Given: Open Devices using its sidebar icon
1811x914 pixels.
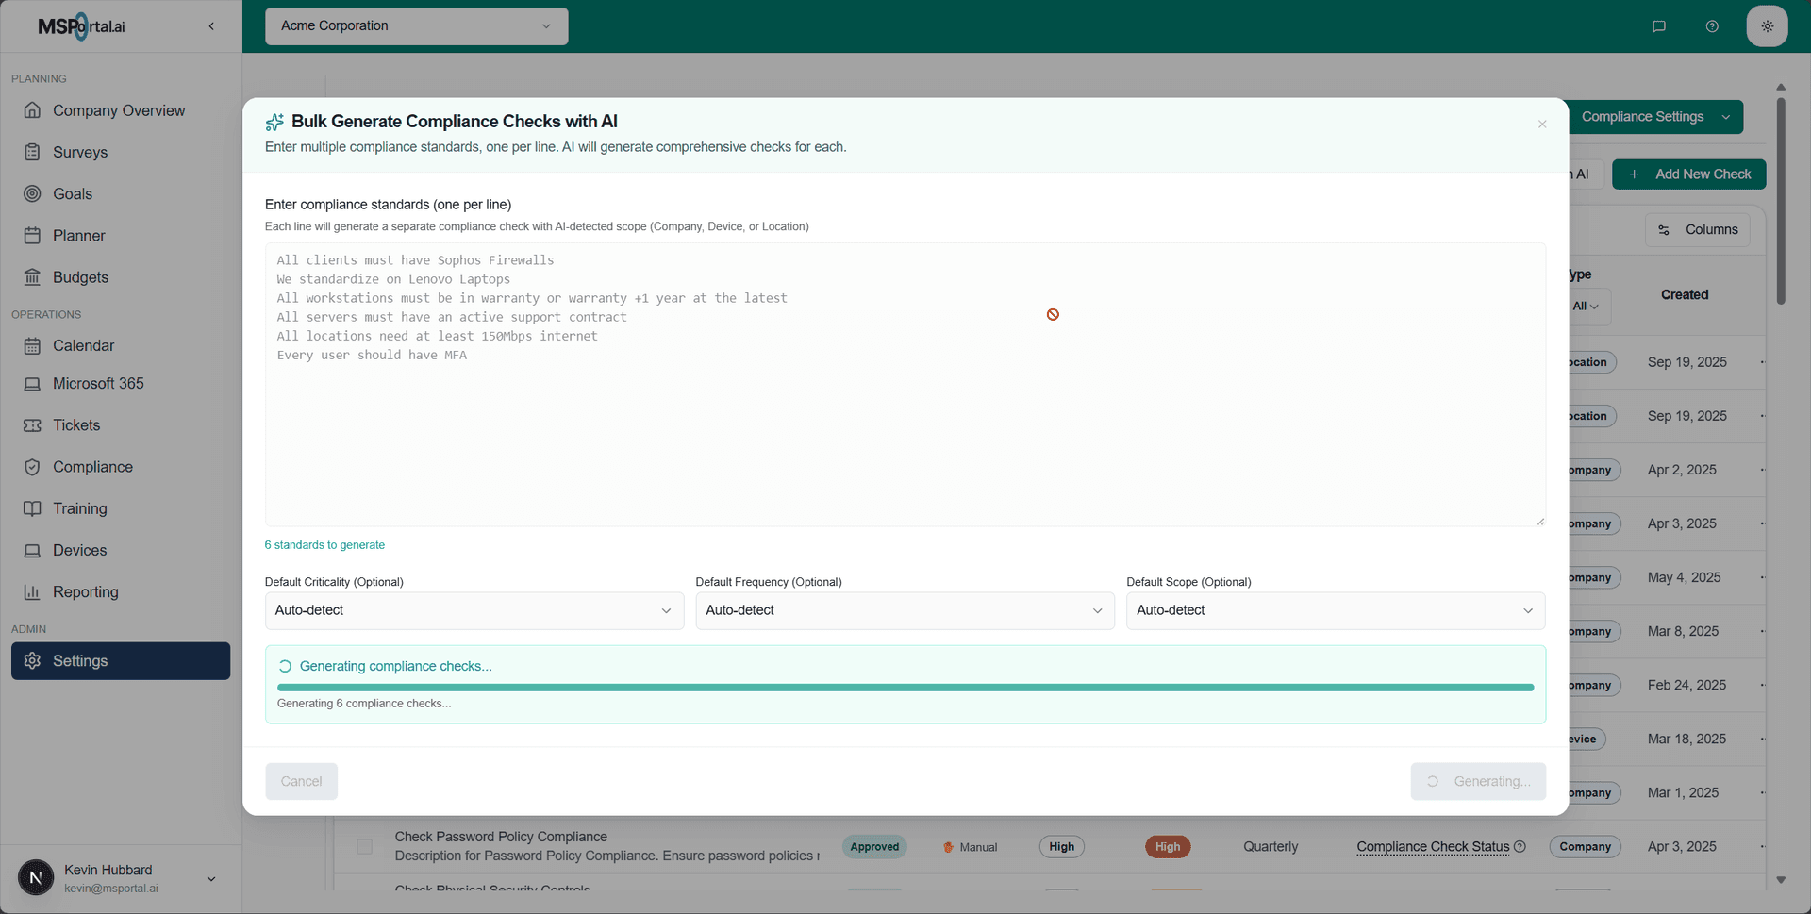Looking at the screenshot, I should pos(33,550).
